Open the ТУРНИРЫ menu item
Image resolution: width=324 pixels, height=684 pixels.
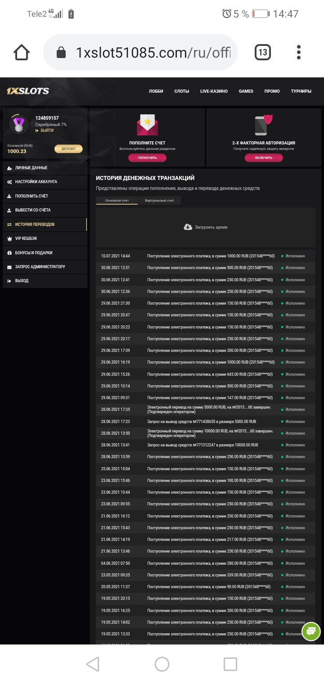point(301,91)
